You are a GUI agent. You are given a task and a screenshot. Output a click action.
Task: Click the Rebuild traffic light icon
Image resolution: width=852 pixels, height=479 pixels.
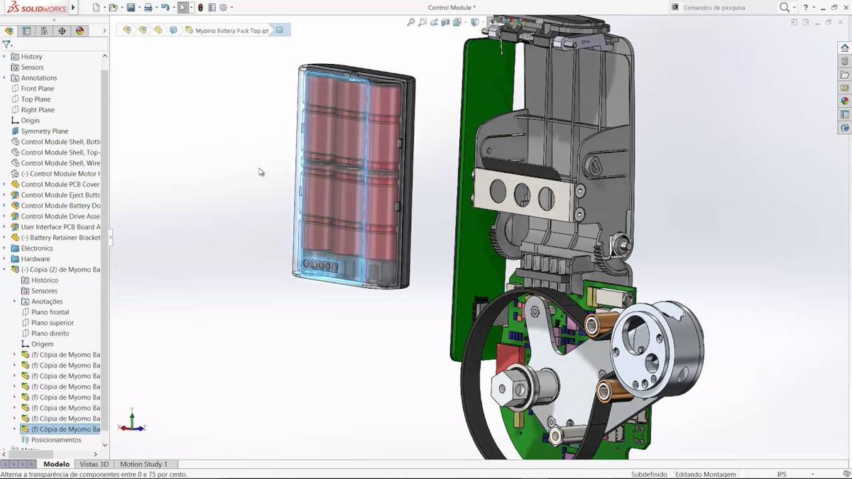(x=200, y=7)
